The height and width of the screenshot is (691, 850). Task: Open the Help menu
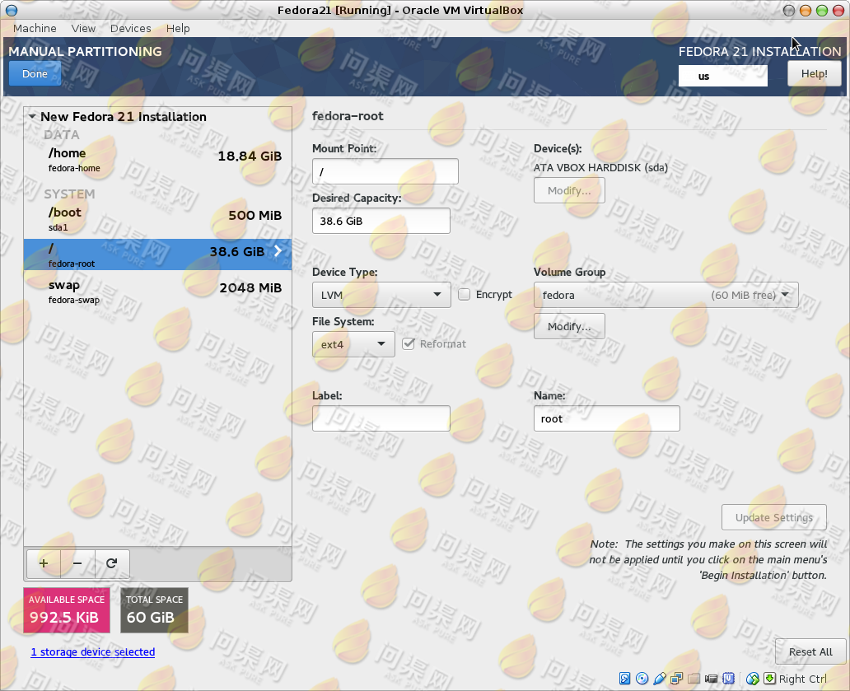178,28
